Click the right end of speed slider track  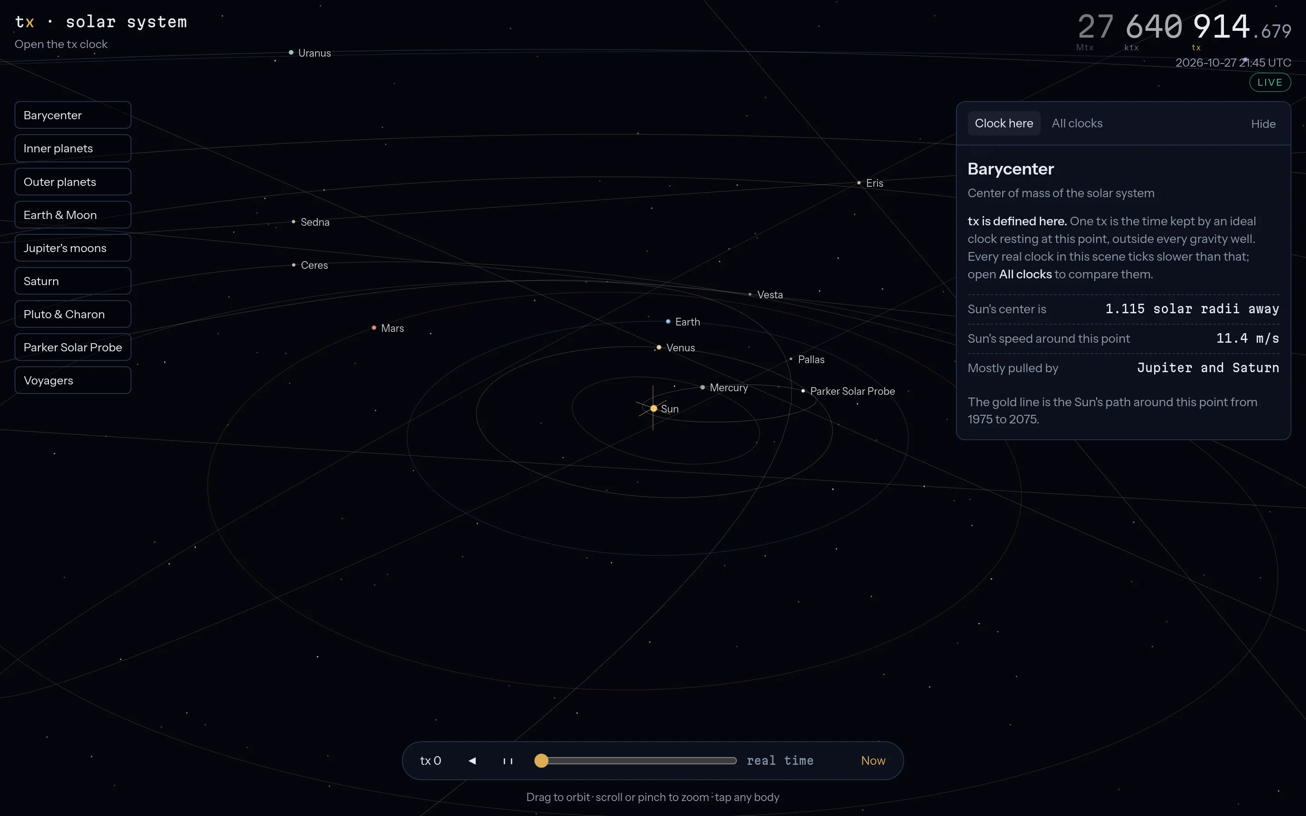[x=734, y=760]
